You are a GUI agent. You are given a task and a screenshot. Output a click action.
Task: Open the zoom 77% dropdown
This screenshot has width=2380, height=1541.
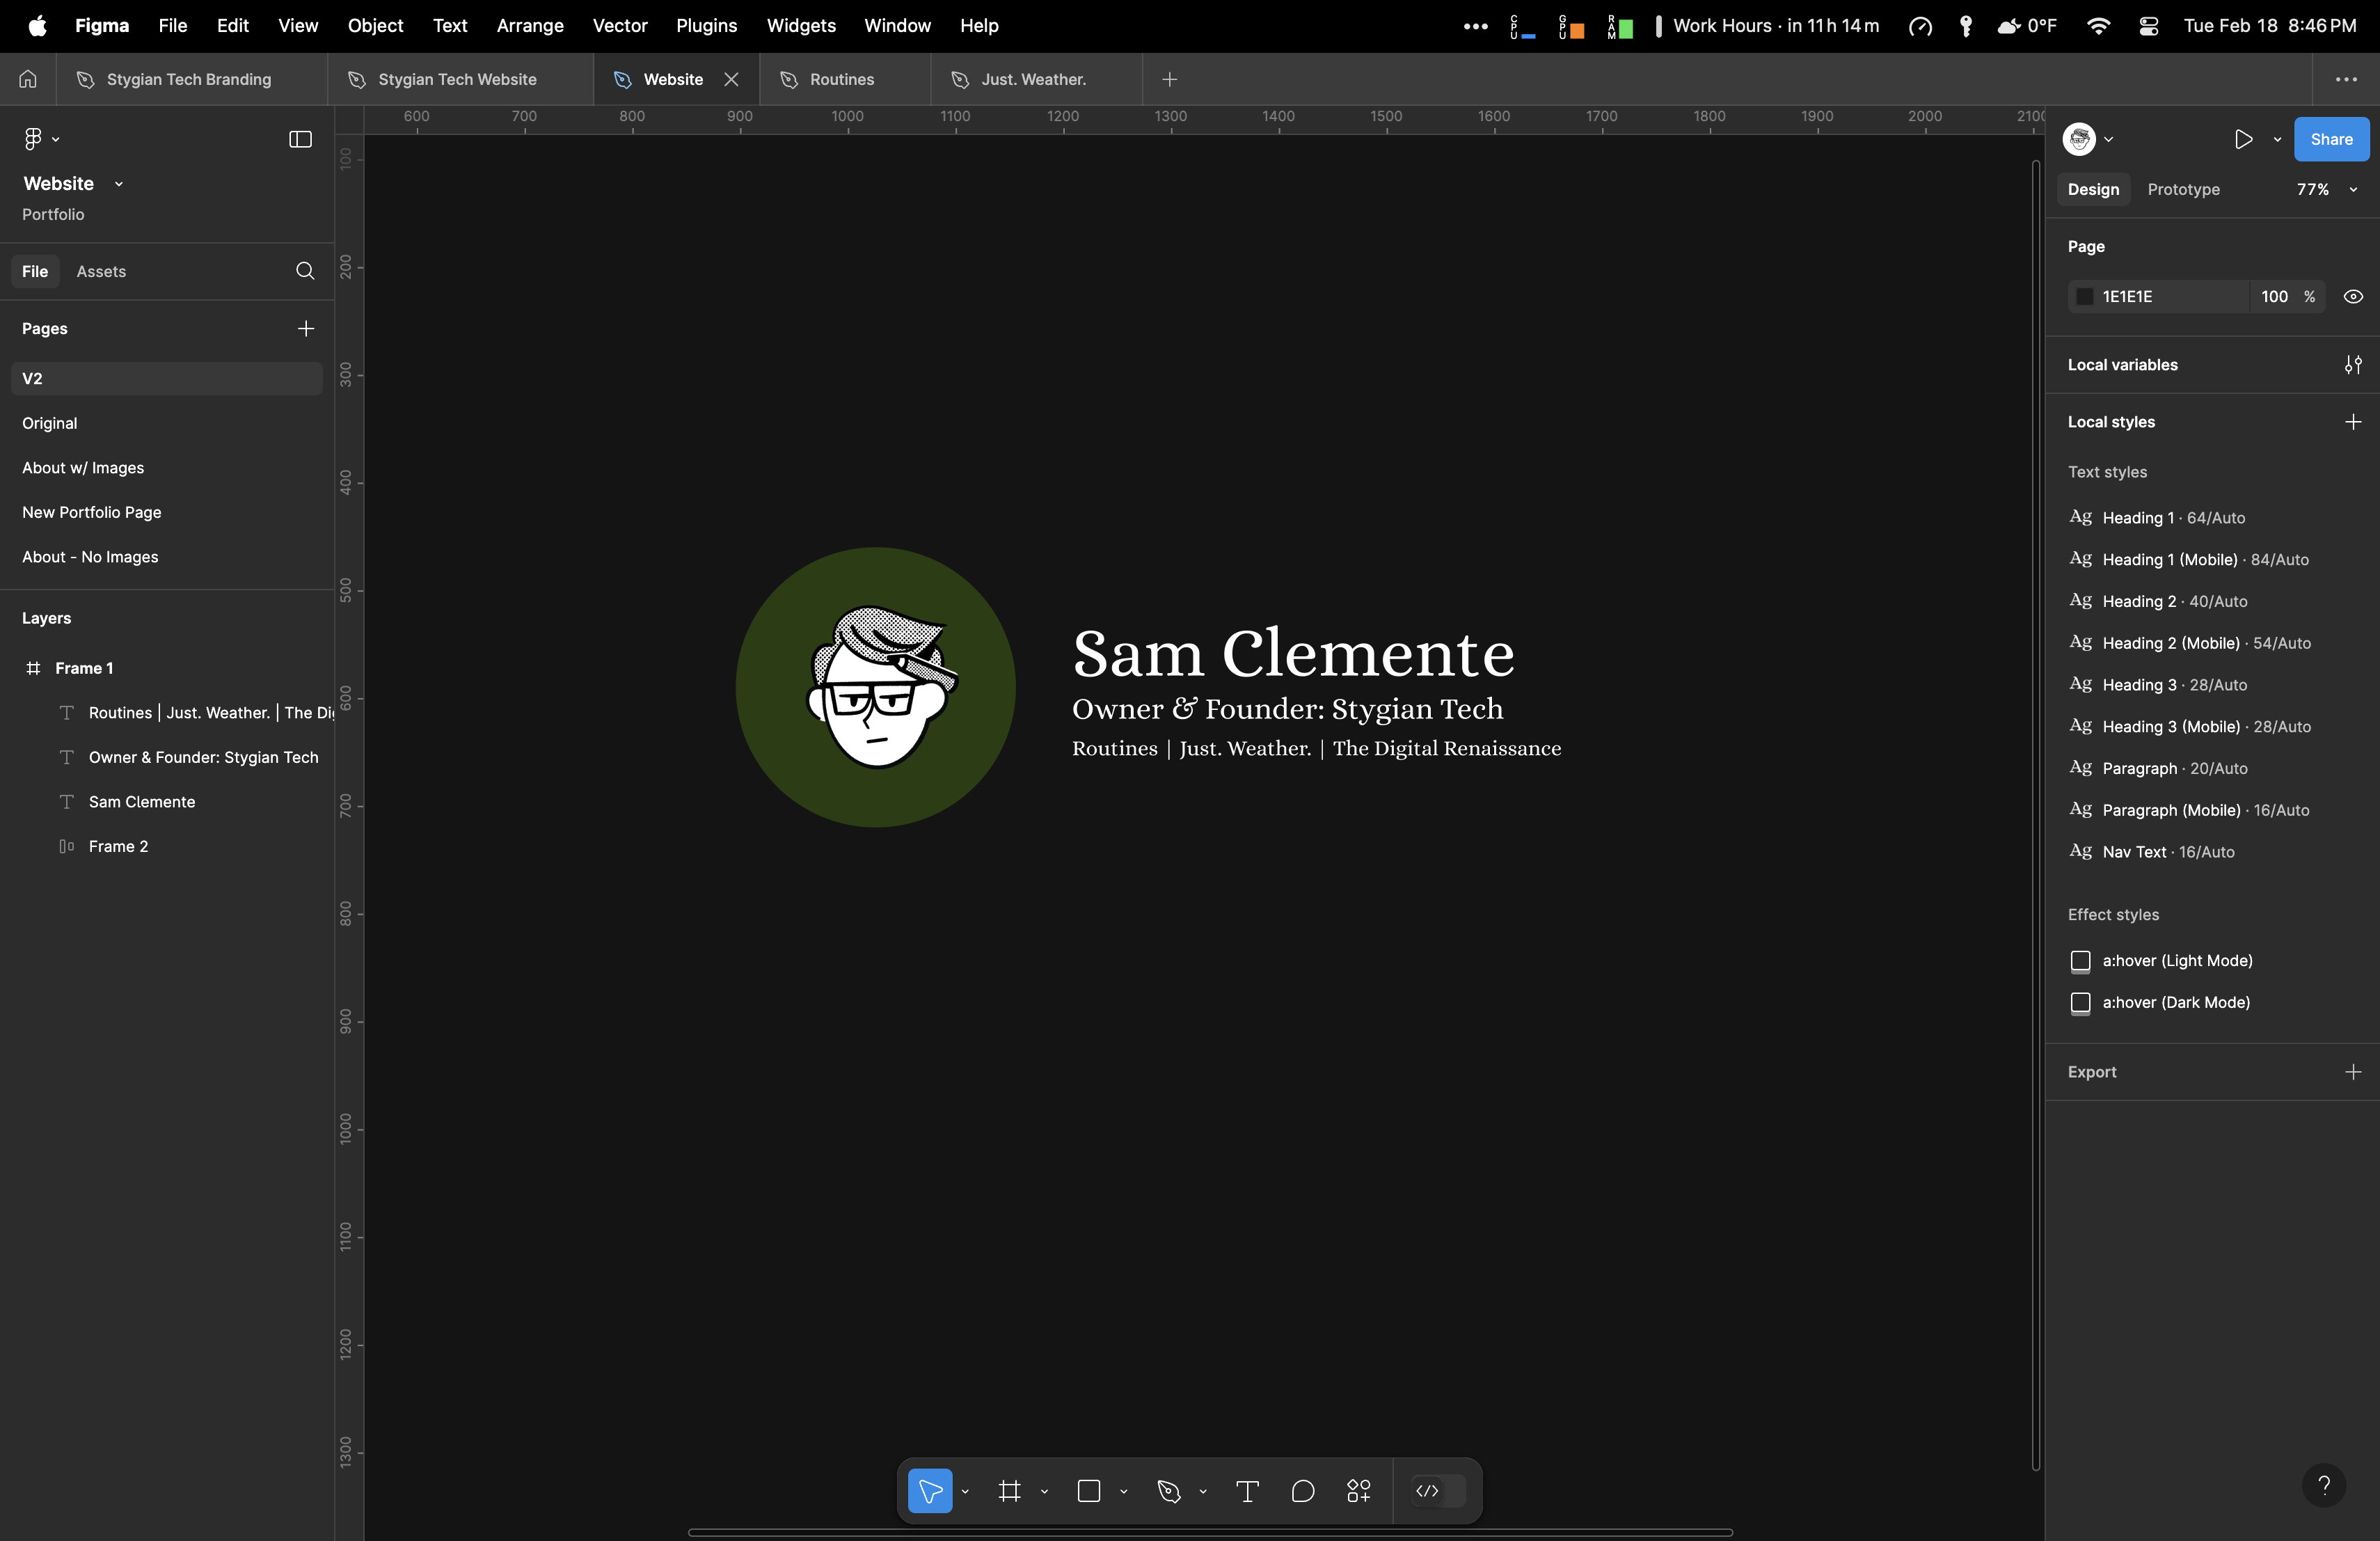2327,189
